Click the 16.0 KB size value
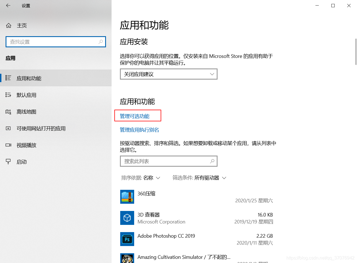The image size is (357, 263). (x=265, y=215)
